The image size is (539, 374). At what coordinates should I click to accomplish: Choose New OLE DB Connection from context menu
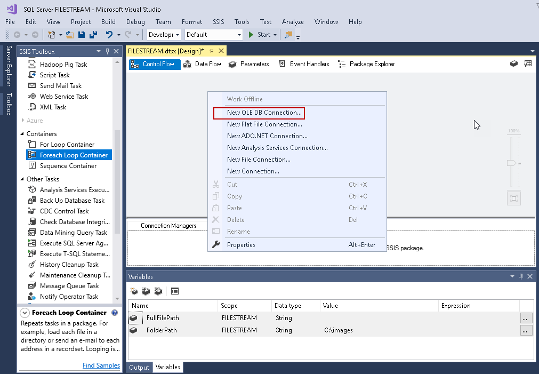click(x=264, y=113)
